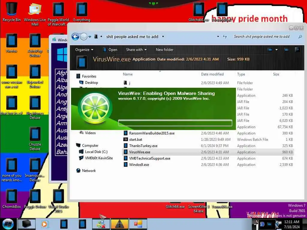Select VirusWire.exe in file list

tap(207, 152)
